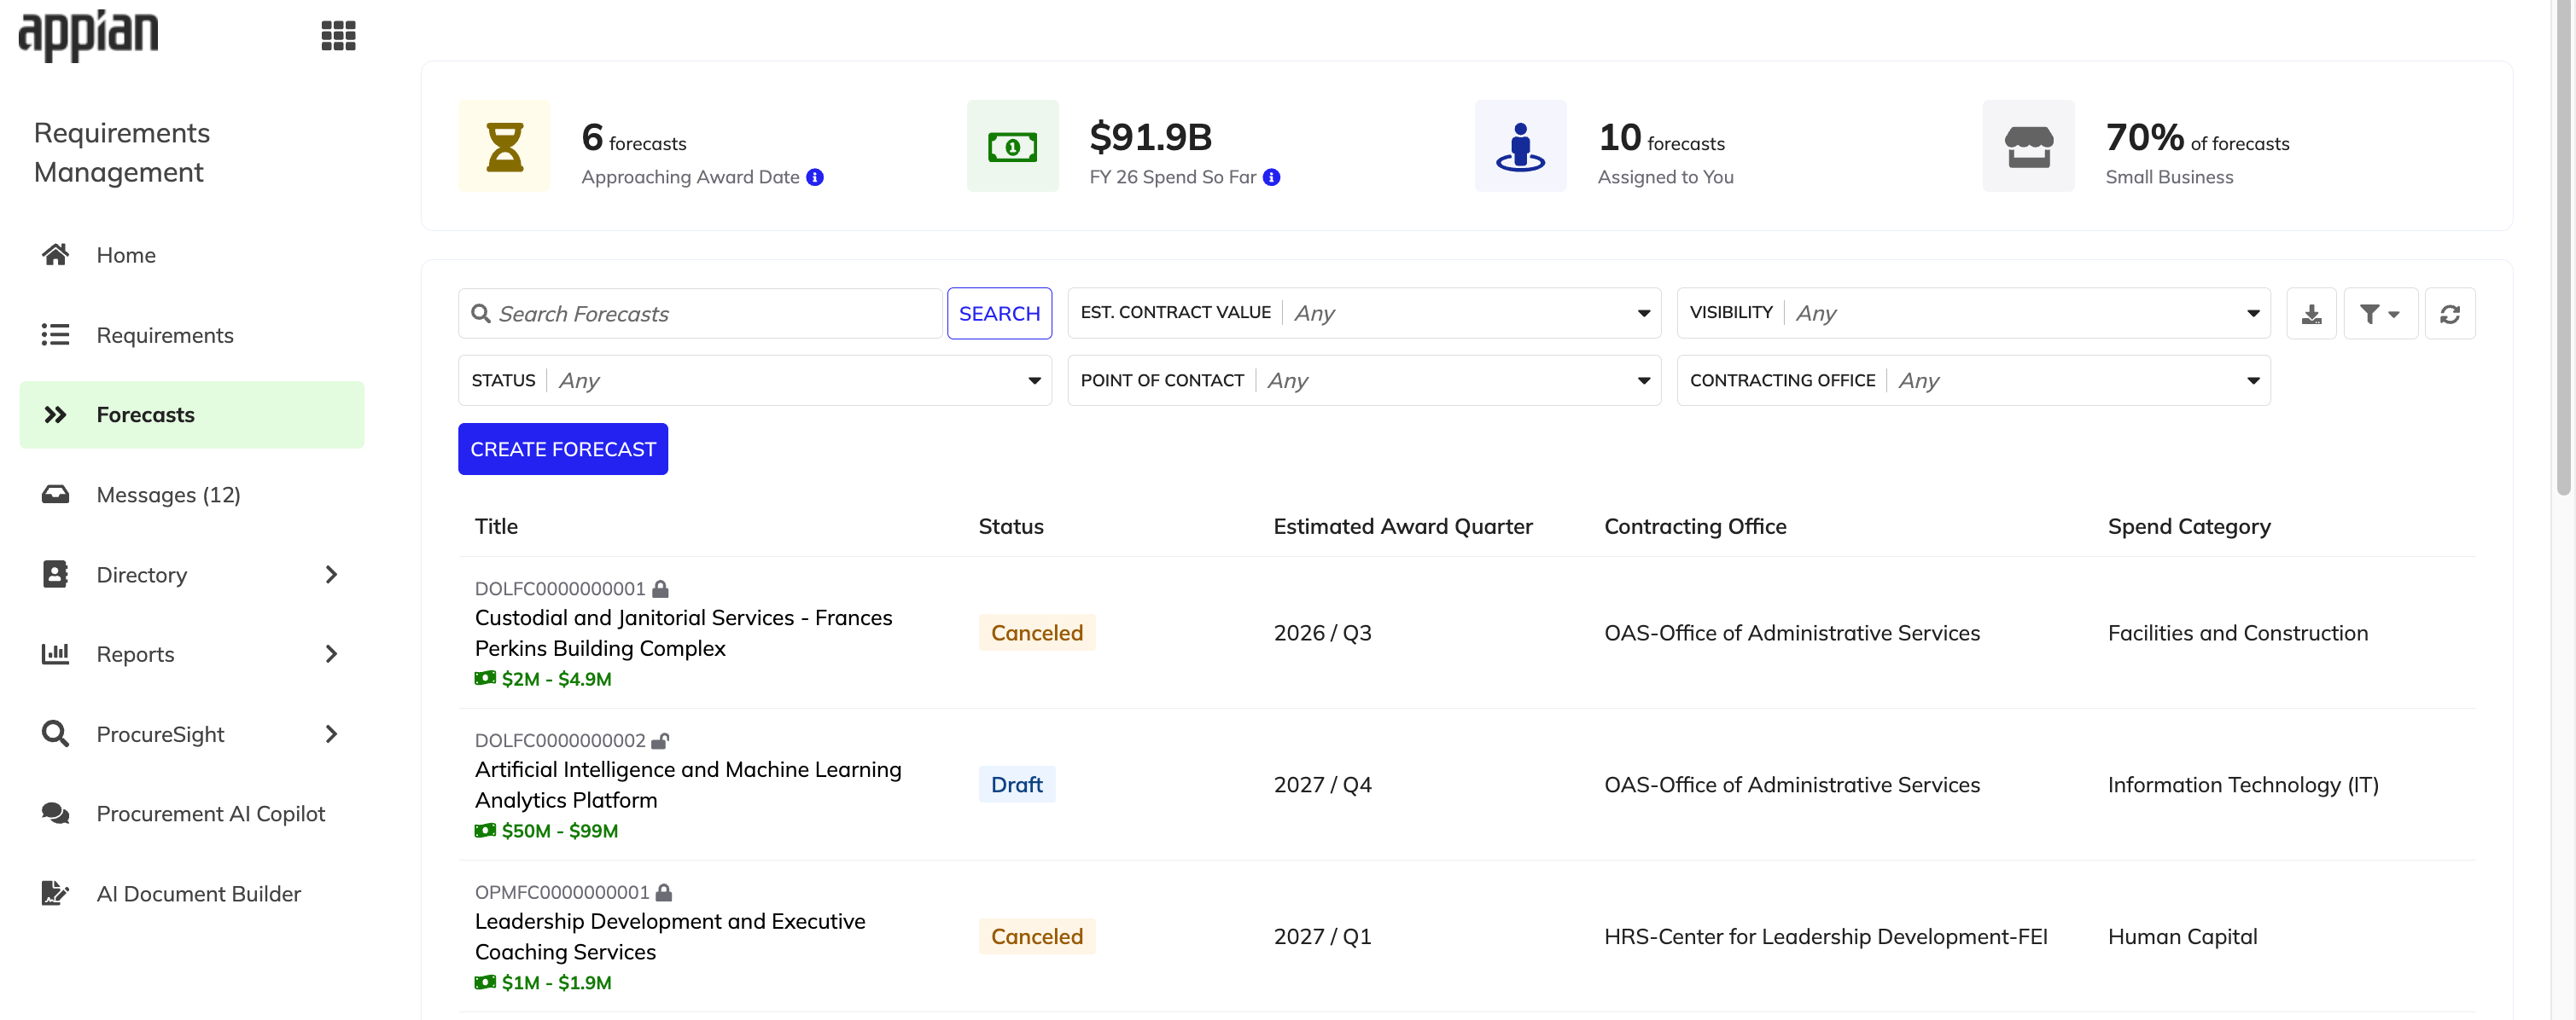
Task: Click the Draft status badge
Action: (1017, 785)
